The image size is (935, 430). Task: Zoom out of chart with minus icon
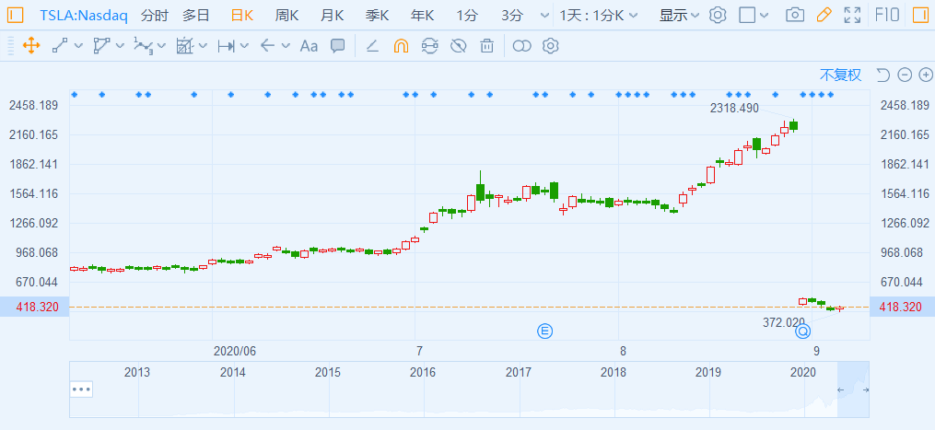point(904,75)
